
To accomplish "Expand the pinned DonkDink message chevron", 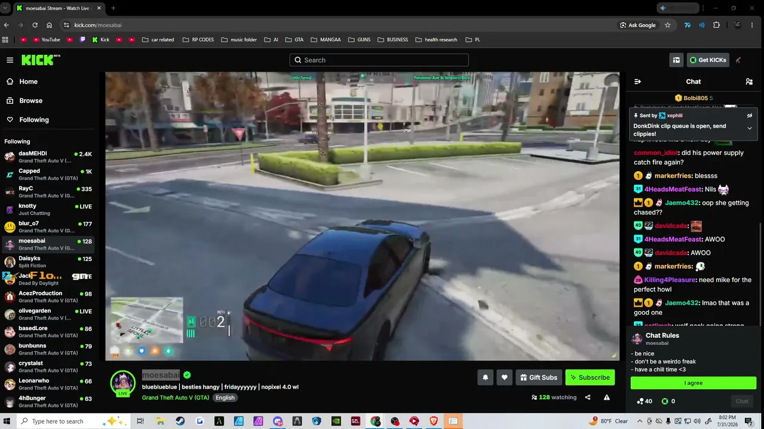I will pos(750,128).
